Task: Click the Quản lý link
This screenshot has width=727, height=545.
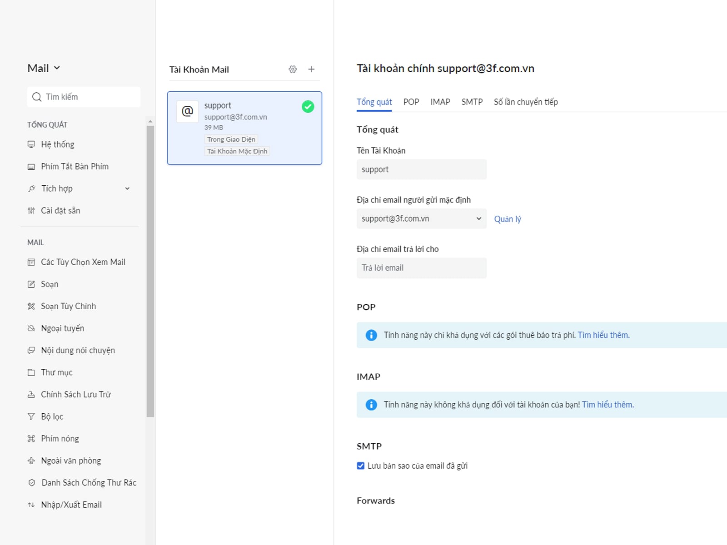Action: point(508,219)
